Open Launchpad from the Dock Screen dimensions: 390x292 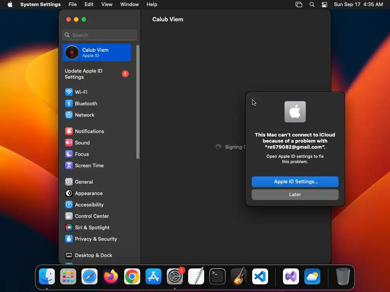(x=68, y=276)
